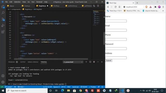
Task: Click the errors and warnings status indicator
Action: coord(21,87)
